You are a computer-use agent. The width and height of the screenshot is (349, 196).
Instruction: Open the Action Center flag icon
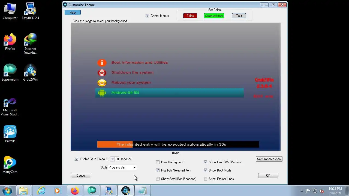coord(308,191)
